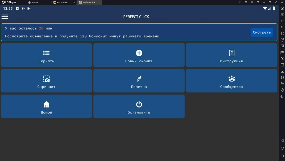Viewport: 285px width, 161px height.
Task: Switch to the LD Маркет tab
Action: click(x=63, y=3)
